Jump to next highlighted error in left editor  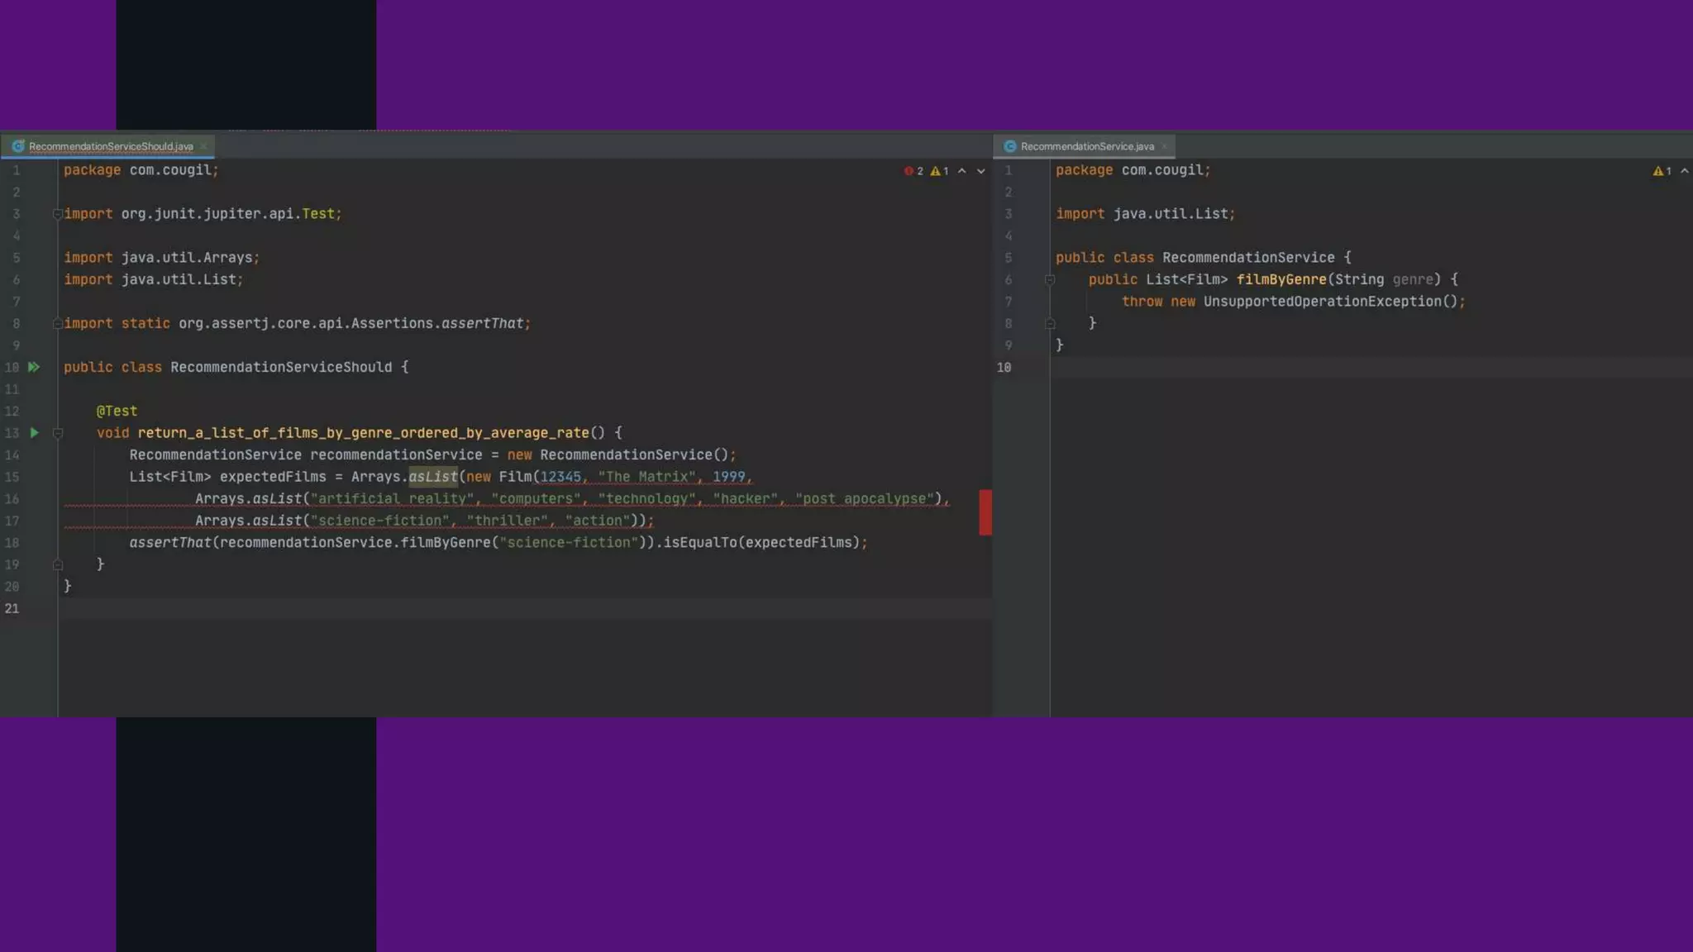(981, 171)
